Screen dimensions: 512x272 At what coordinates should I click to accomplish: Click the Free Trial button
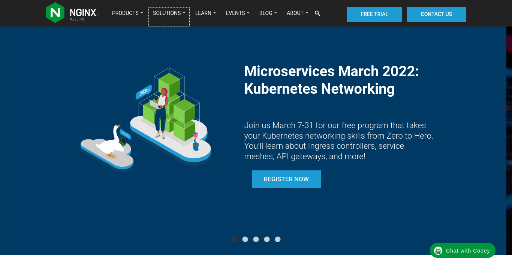tap(374, 14)
